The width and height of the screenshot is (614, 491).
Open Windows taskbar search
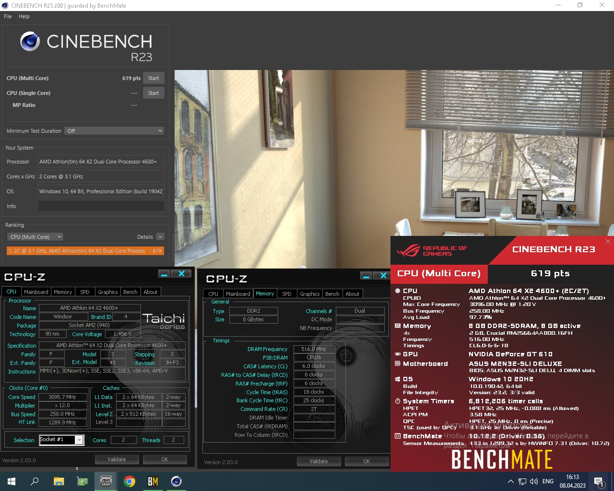coord(35,481)
